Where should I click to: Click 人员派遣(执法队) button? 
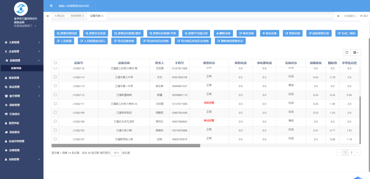coord(93,41)
